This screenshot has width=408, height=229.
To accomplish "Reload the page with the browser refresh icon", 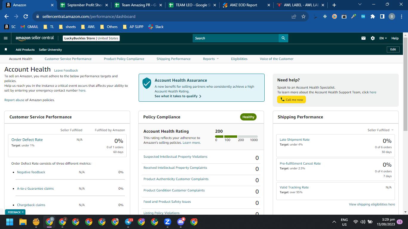I will (26, 17).
